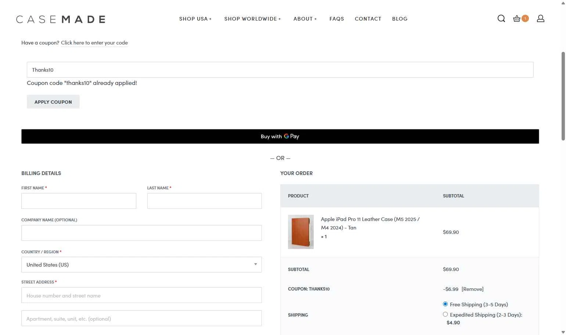This screenshot has height=335, width=566.
Task: Expand the SHOP WORLDWIDE menu
Action: (253, 19)
